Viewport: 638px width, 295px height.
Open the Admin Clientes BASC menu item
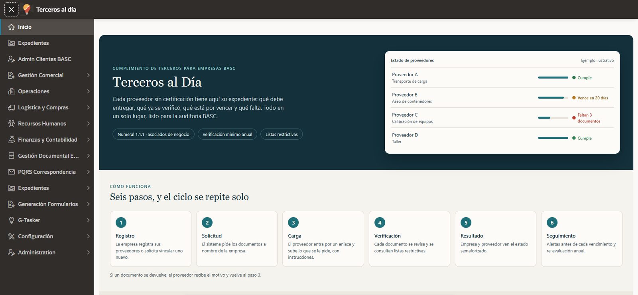[47, 59]
